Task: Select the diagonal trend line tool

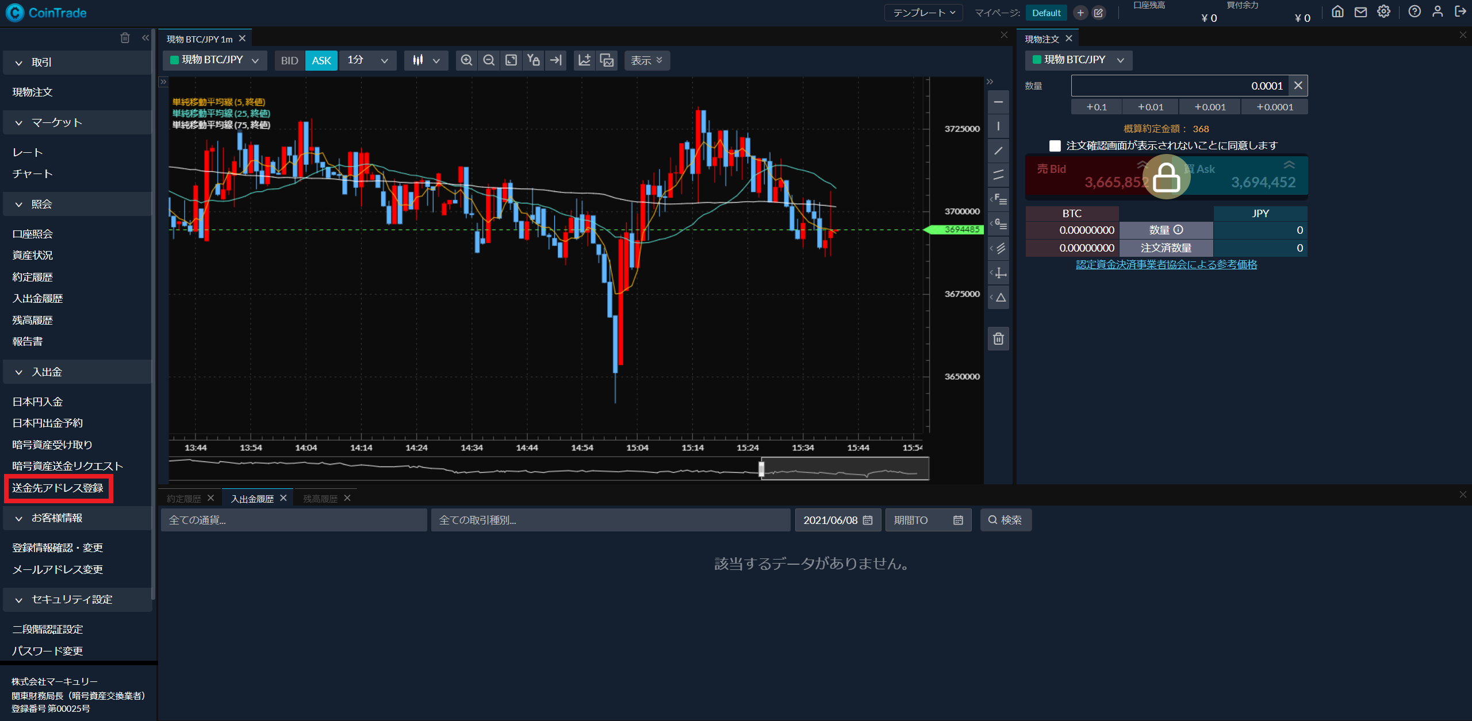Action: click(998, 151)
